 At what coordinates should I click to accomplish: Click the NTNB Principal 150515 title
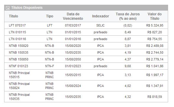(x=19, y=75)
